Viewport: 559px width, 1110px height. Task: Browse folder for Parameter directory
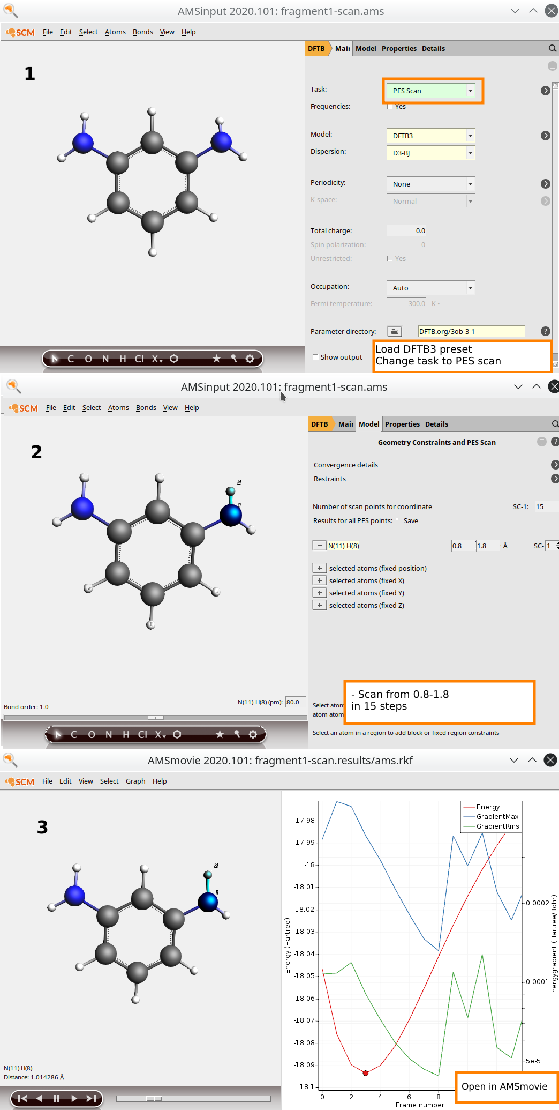[x=394, y=331]
